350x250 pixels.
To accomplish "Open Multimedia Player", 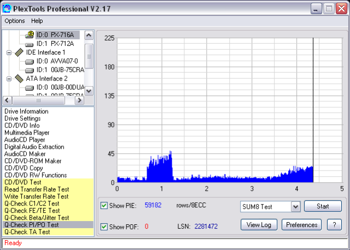I will point(27,132).
